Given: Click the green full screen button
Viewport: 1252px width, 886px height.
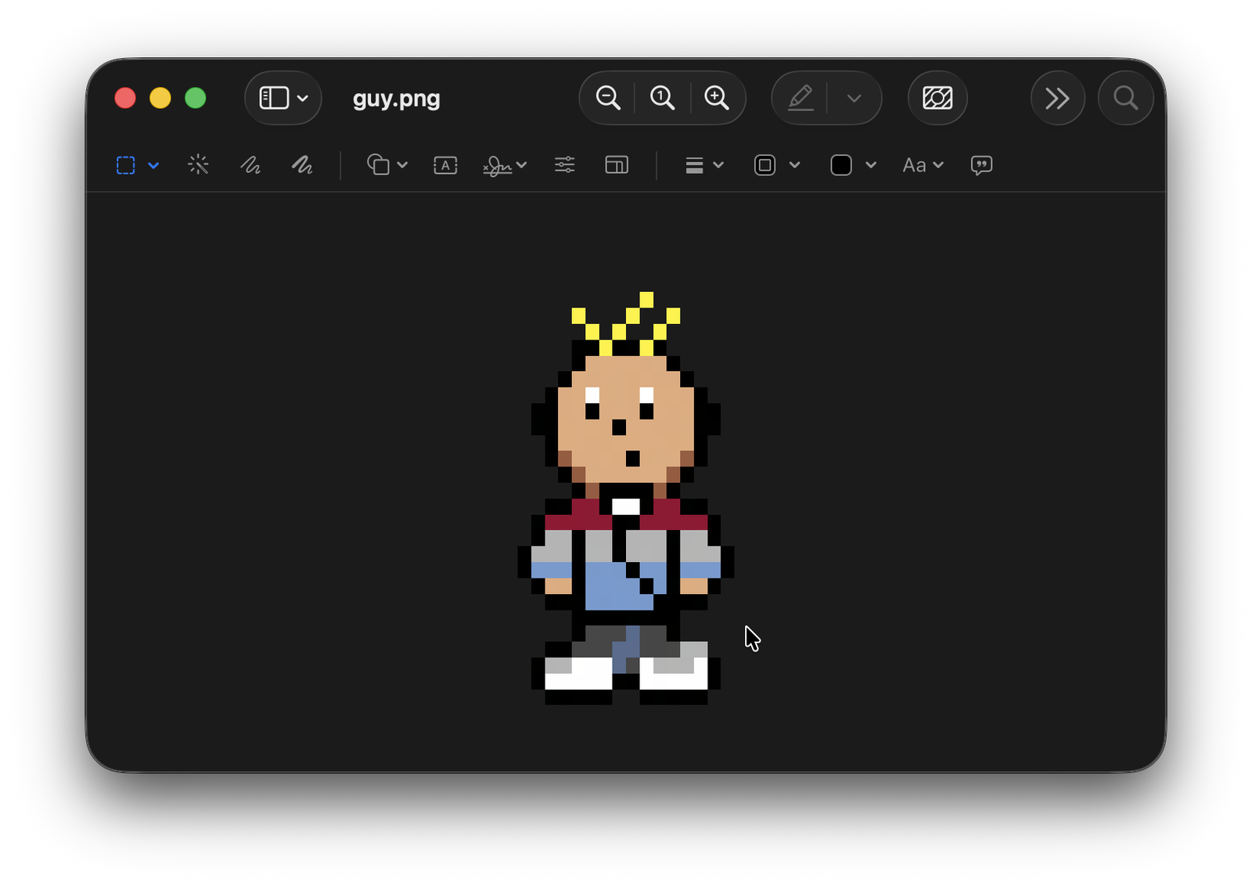Looking at the screenshot, I should pyautogui.click(x=196, y=98).
